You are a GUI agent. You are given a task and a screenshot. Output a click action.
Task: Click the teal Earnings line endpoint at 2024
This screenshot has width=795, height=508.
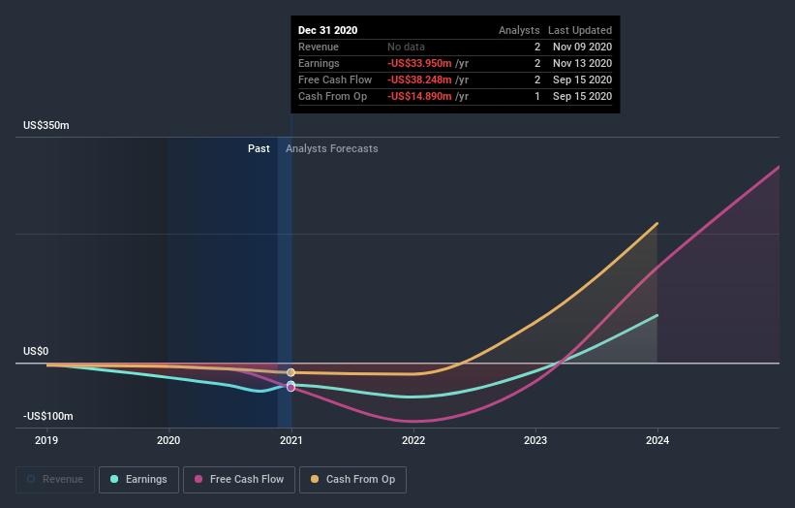click(657, 316)
